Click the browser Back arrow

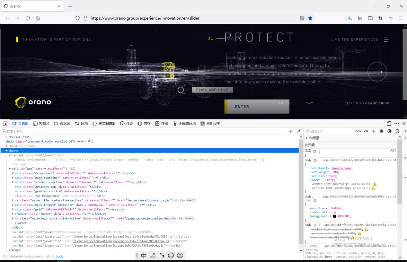[x=7, y=18]
